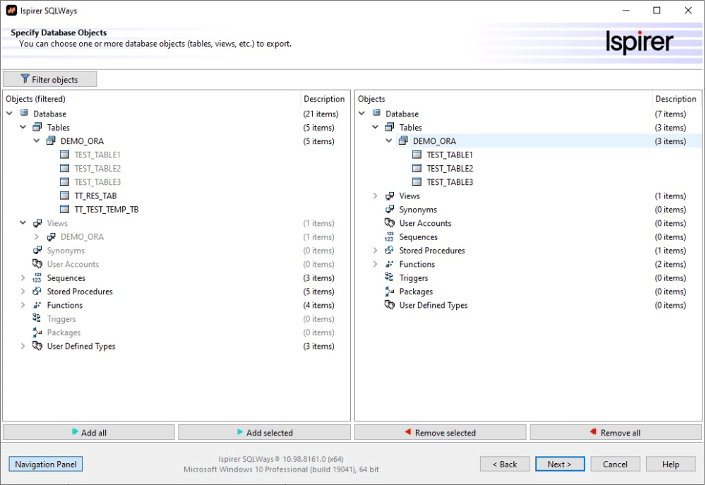Open the Filter objects dialog
The width and height of the screenshot is (706, 485).
click(x=49, y=79)
